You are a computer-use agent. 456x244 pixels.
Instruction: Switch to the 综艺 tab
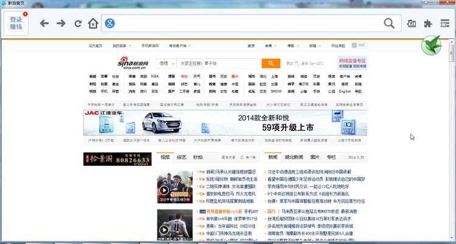[x=181, y=157]
